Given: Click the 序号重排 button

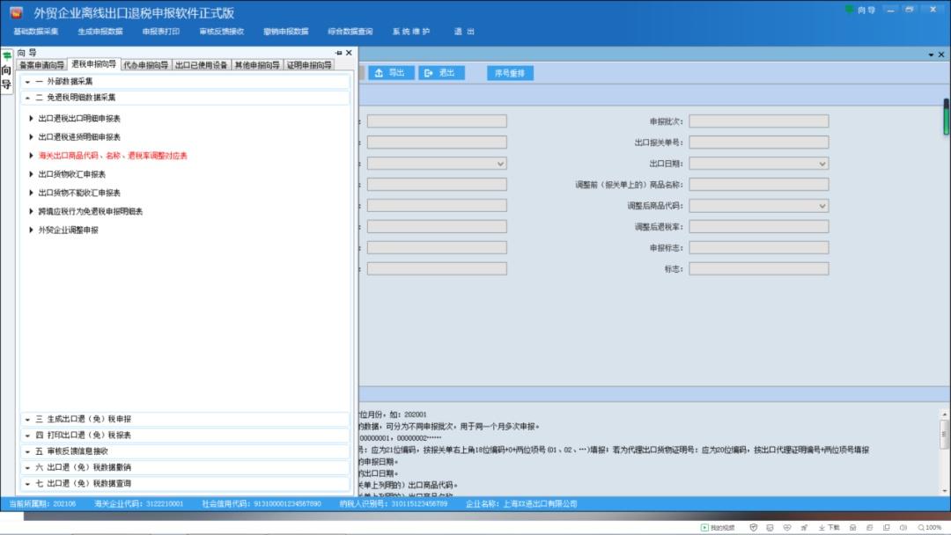Looking at the screenshot, I should [x=510, y=73].
